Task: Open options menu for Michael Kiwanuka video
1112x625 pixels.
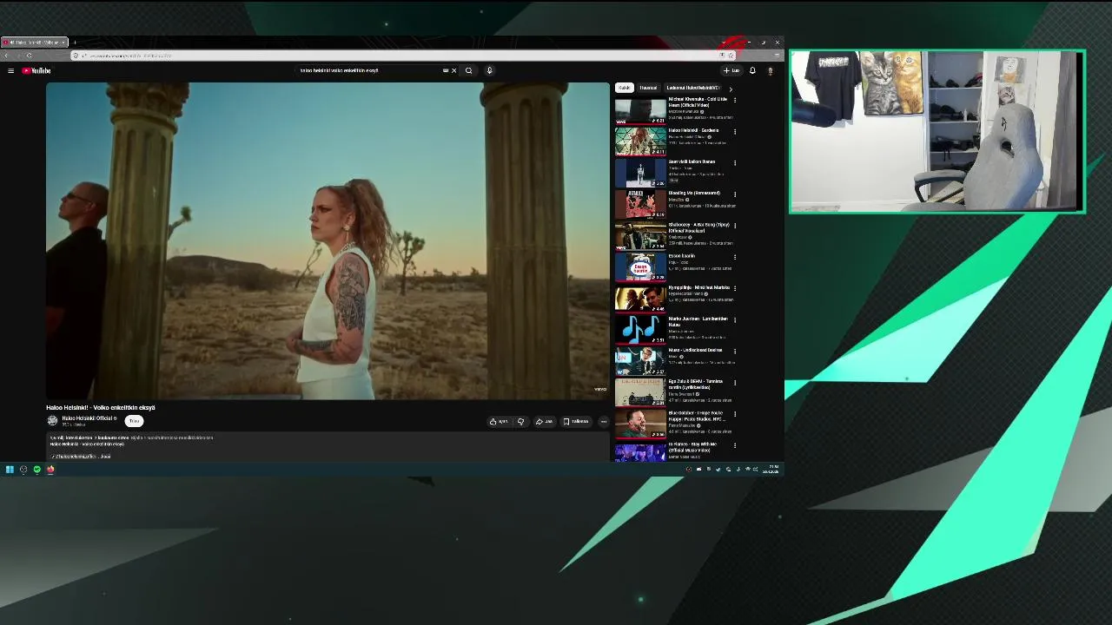Action: pos(735,100)
